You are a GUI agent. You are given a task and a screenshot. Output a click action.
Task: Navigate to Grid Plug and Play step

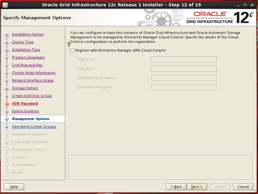click(x=27, y=65)
